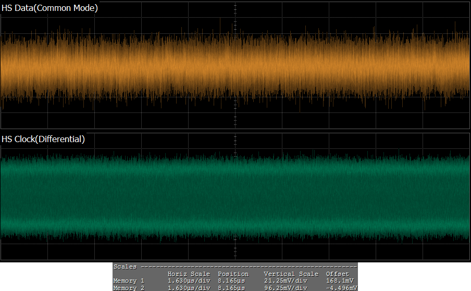
Task: Click the 168.1mV offset value
Action: point(339,281)
